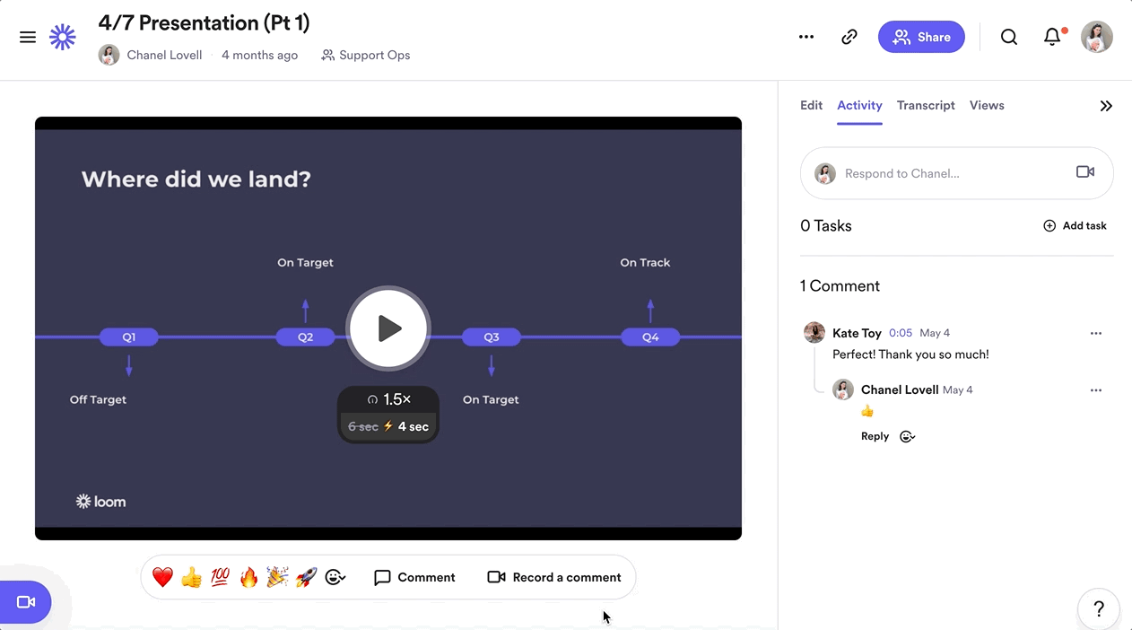Change the 1.5× playback speed
Screen dimensions: 1132x630
point(388,399)
